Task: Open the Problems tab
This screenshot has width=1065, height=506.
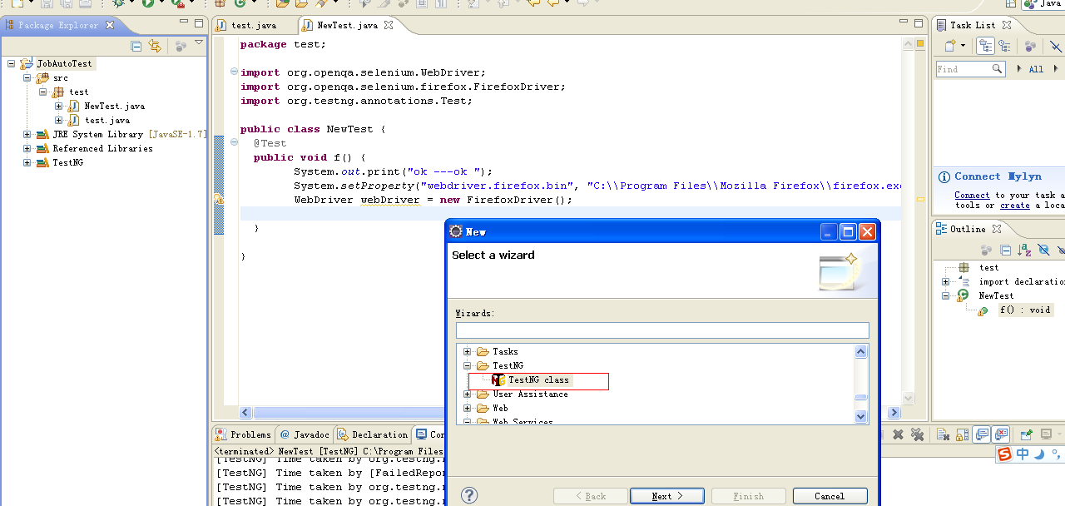Action: pos(244,434)
